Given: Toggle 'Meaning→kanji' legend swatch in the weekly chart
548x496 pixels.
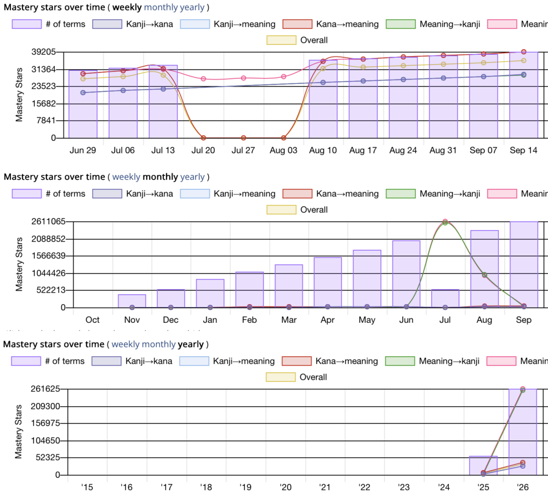Looking at the screenshot, I should (x=401, y=24).
